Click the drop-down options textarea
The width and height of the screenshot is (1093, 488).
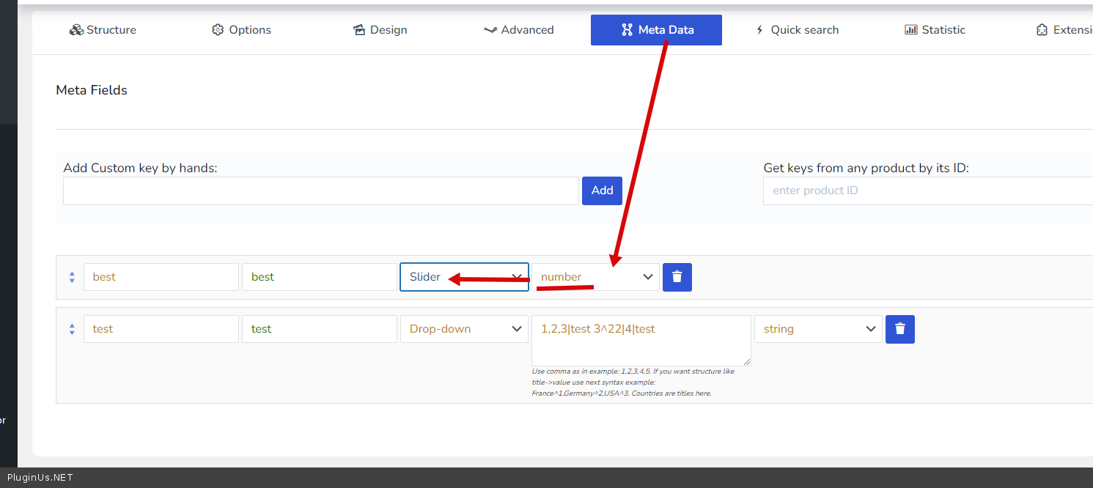coord(641,340)
